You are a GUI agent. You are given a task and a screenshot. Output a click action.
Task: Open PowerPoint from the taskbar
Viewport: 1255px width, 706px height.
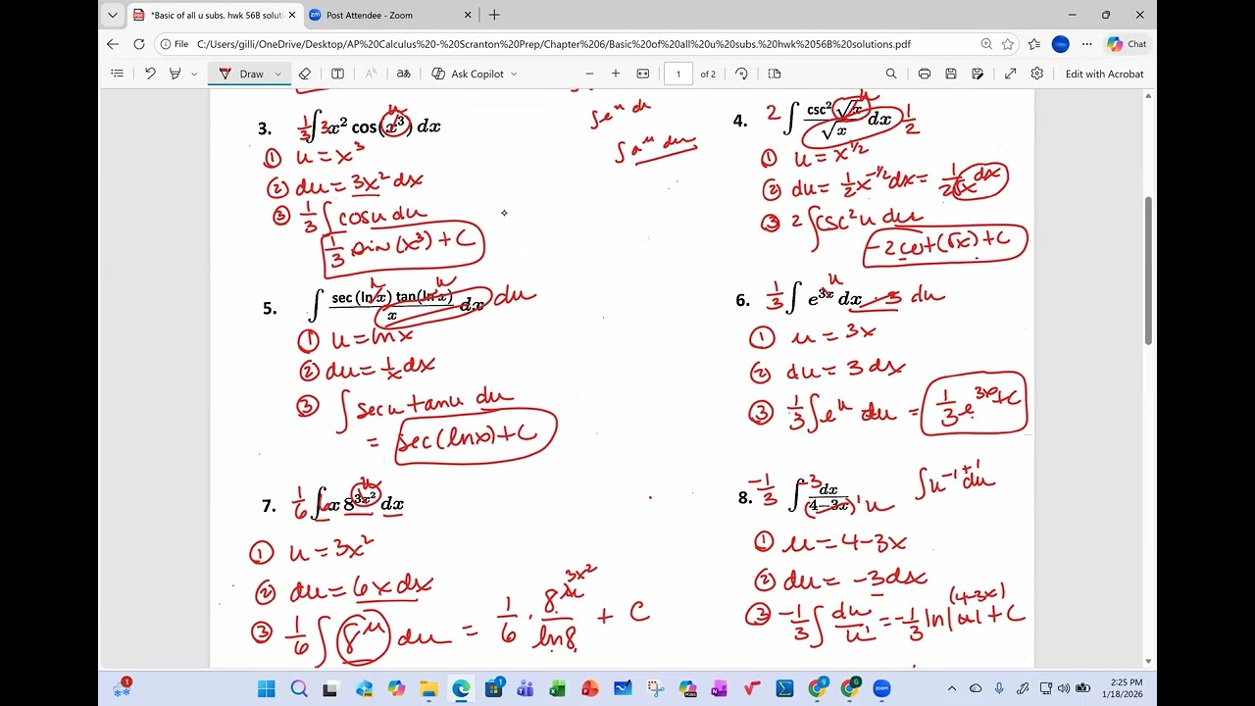click(x=590, y=688)
